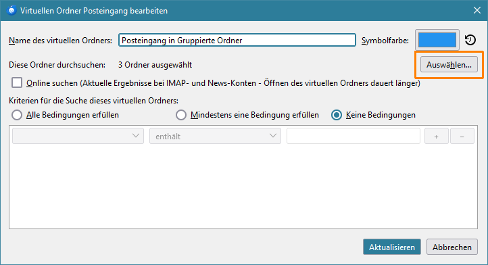Open the empty search field dropdown
488x265 pixels.
pyautogui.click(x=78, y=136)
